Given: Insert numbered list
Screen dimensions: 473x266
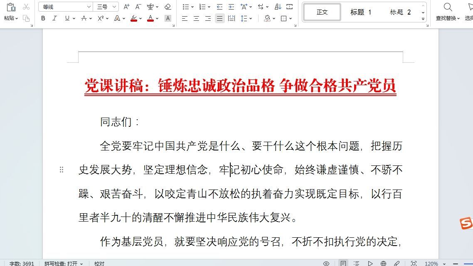Looking at the screenshot, I should click(202, 7).
